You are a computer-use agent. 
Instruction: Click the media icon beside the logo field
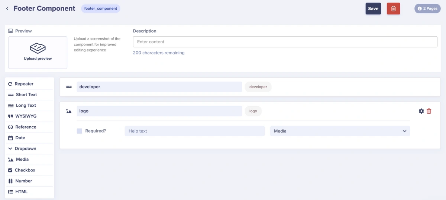click(69, 111)
